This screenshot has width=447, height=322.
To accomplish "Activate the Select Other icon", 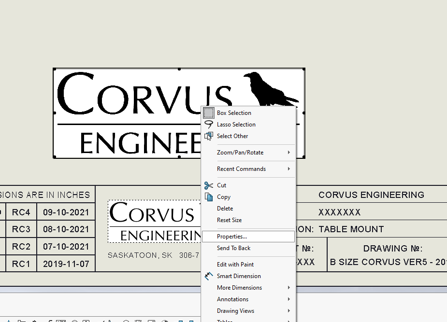I will pyautogui.click(x=209, y=136).
